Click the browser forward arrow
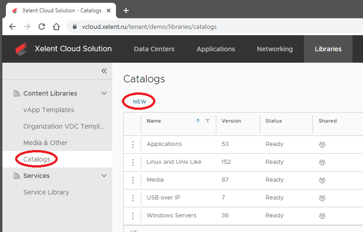This screenshot has height=232, width=363. 27,27
